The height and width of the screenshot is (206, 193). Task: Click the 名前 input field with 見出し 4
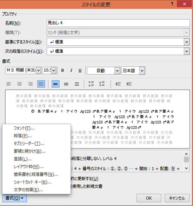coord(118,23)
